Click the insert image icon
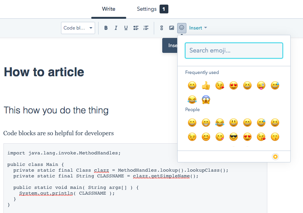The image size is (303, 213). point(171,28)
